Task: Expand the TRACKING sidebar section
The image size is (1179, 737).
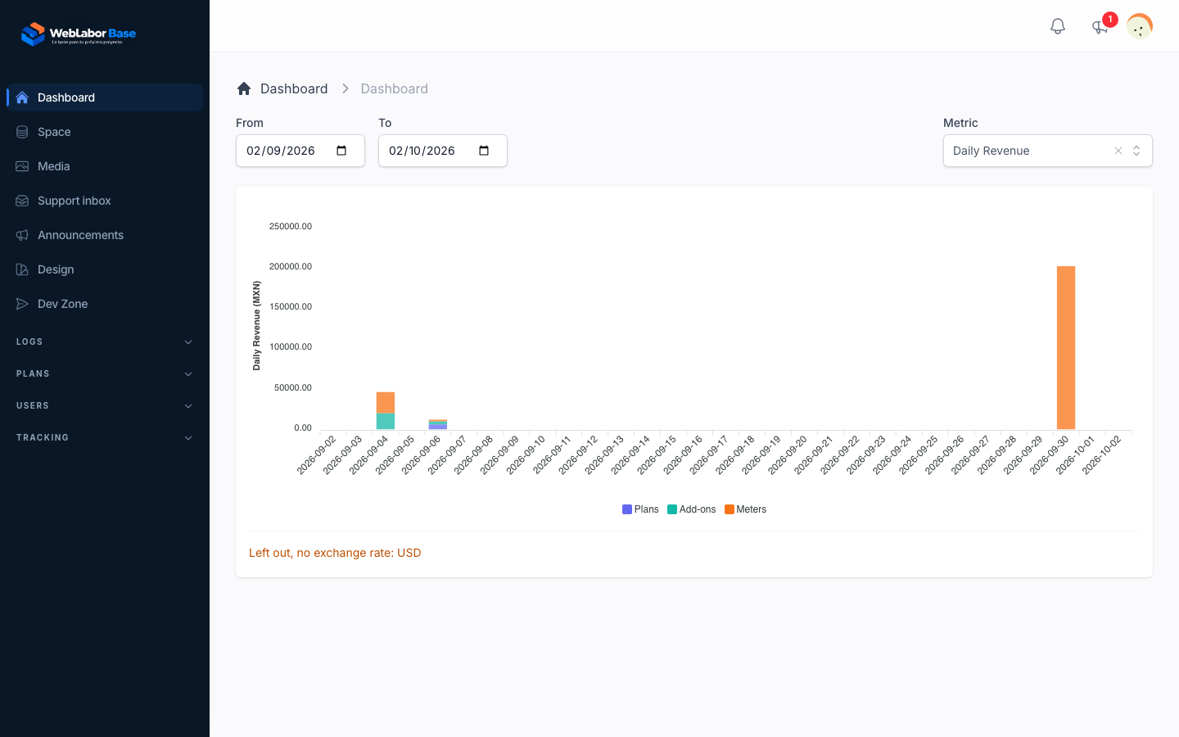Action: point(105,437)
